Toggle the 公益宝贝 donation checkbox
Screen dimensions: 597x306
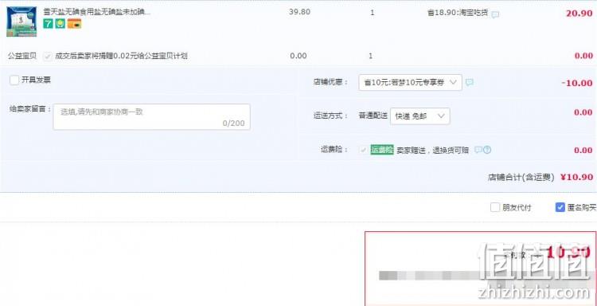48,56
